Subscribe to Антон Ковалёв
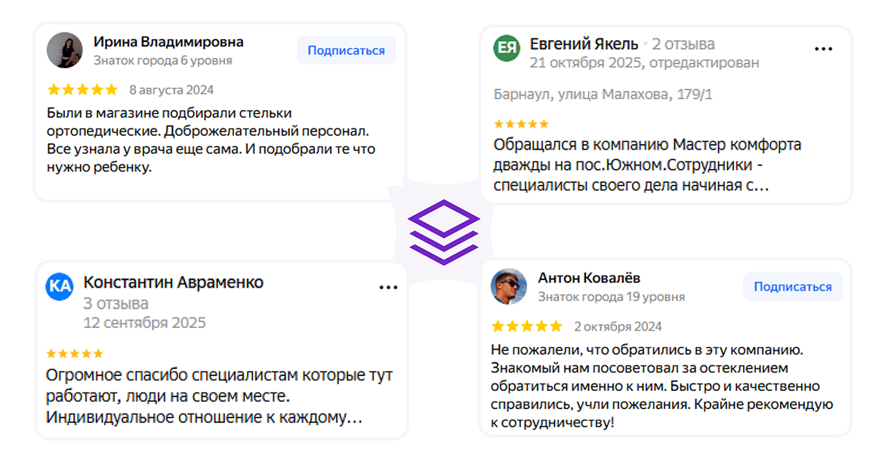The width and height of the screenshot is (888, 465). tap(792, 287)
